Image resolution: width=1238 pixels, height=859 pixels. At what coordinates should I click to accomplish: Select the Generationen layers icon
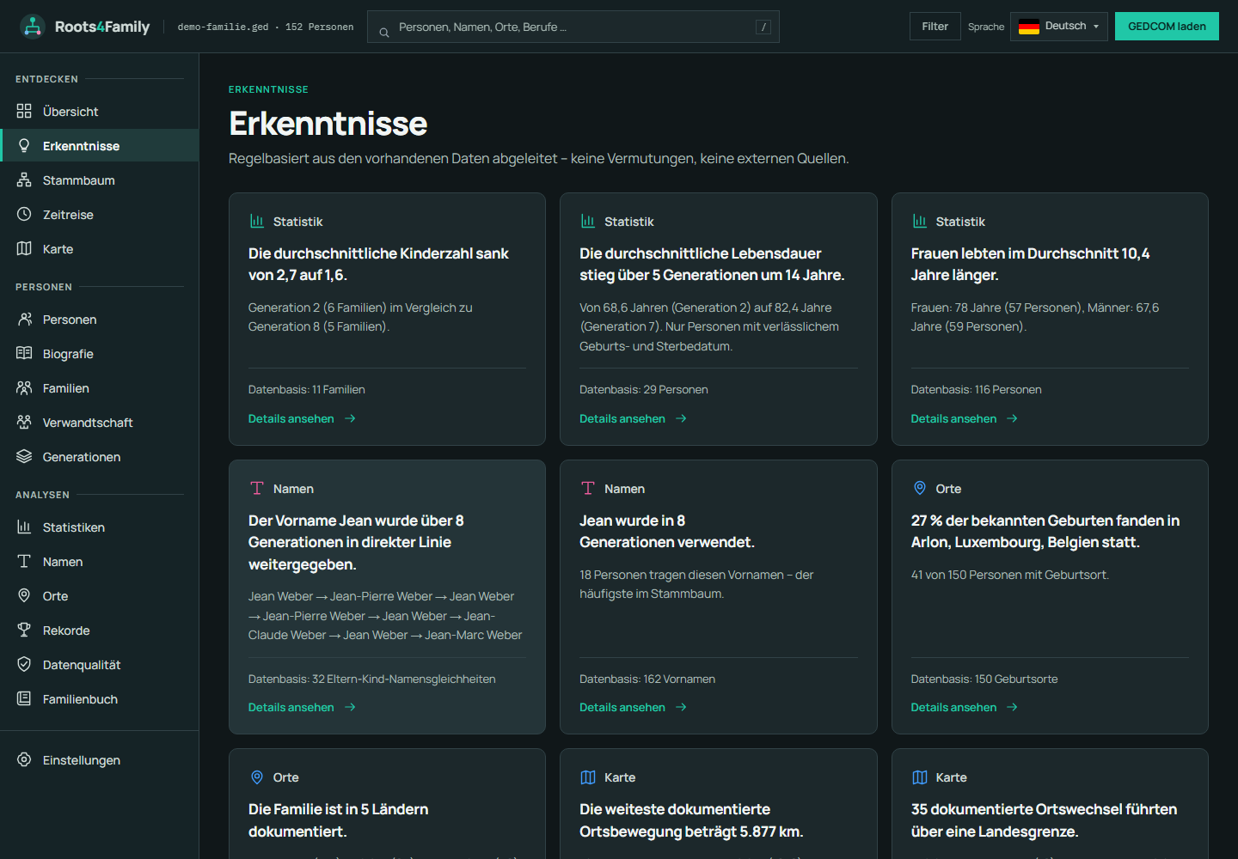24,457
